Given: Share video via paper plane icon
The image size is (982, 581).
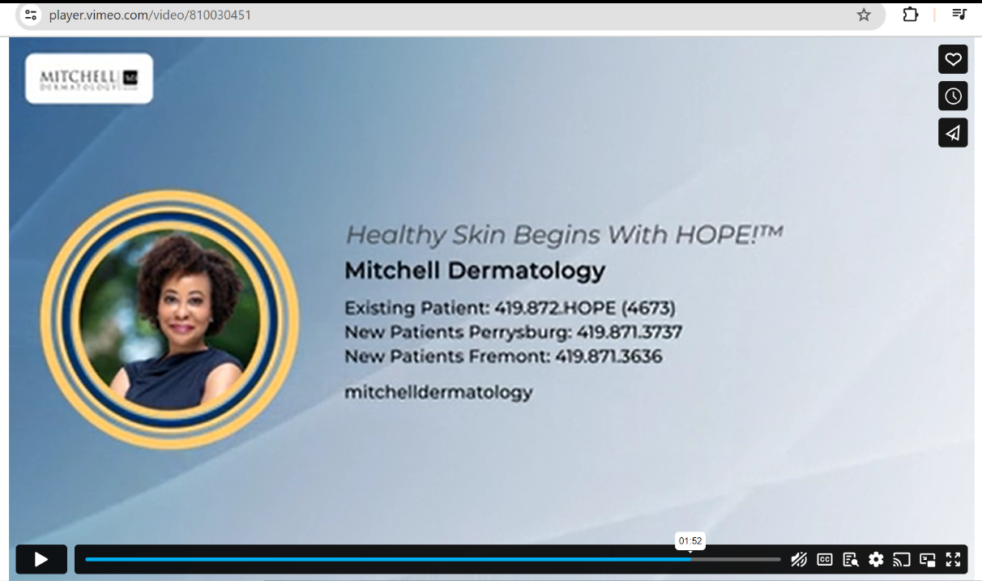Looking at the screenshot, I should click(953, 133).
